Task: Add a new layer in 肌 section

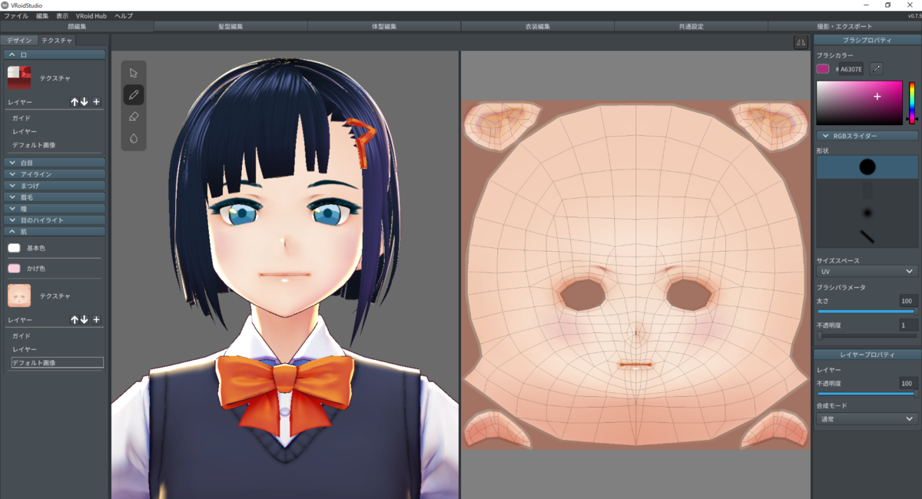Action: tap(96, 319)
